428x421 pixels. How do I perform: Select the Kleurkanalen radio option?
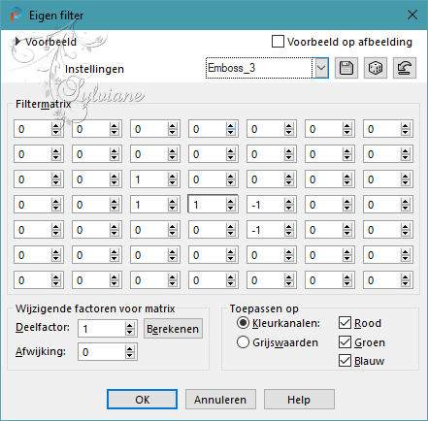pos(243,323)
